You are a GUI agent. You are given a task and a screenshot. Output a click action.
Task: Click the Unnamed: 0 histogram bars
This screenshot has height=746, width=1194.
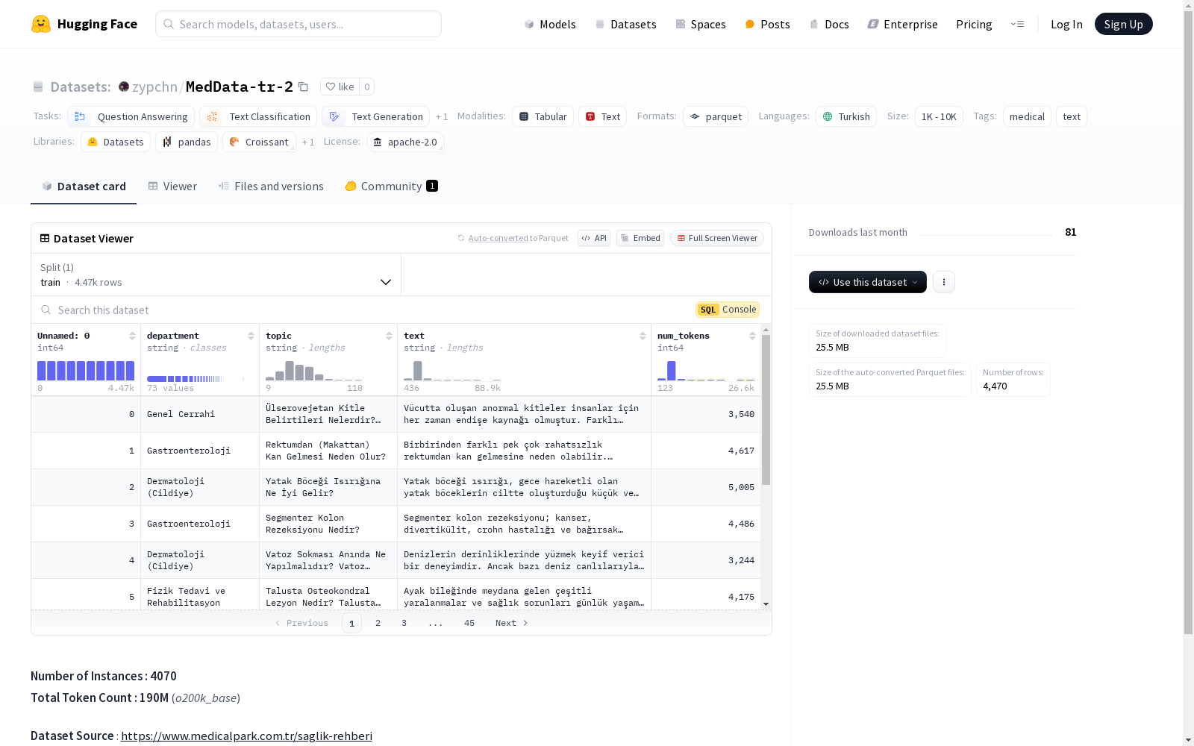[x=86, y=371]
